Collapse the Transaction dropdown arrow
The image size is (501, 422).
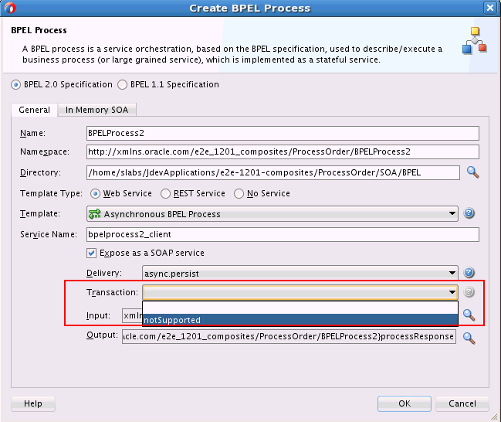(x=452, y=292)
